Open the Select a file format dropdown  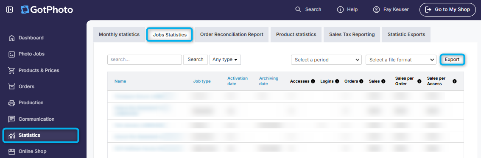point(401,60)
